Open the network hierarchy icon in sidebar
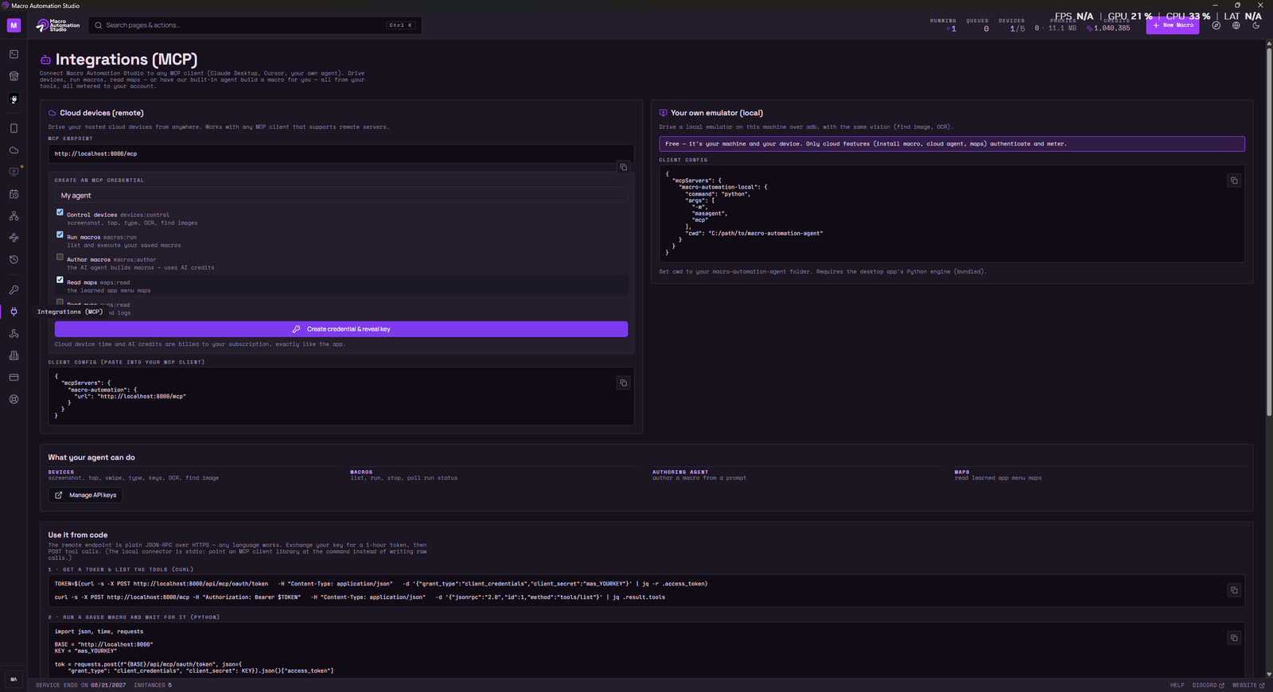Viewport: 1273px width, 692px height. 14,216
